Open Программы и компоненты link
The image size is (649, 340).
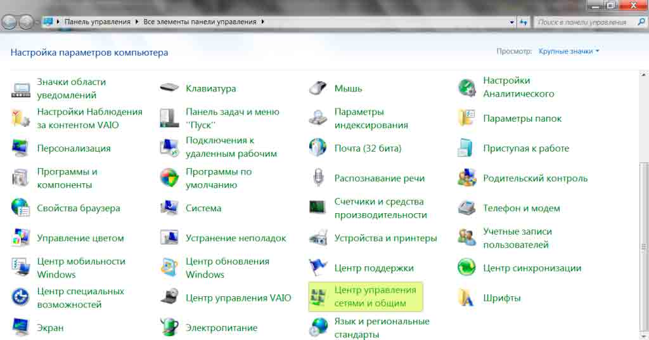pos(67,178)
